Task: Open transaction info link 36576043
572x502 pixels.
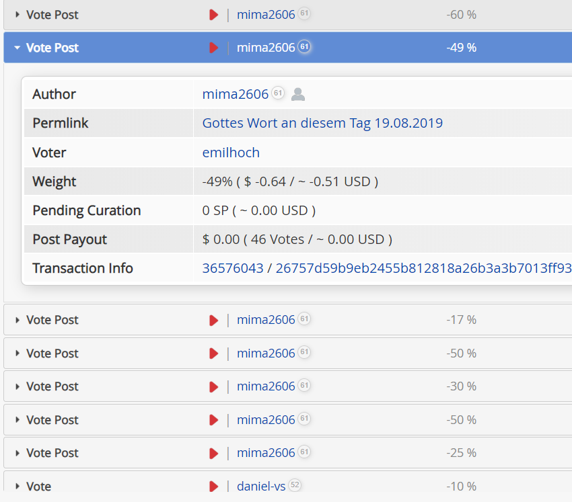Action: pyautogui.click(x=233, y=268)
